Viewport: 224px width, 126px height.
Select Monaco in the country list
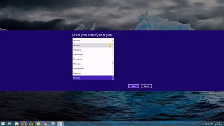coord(92,45)
